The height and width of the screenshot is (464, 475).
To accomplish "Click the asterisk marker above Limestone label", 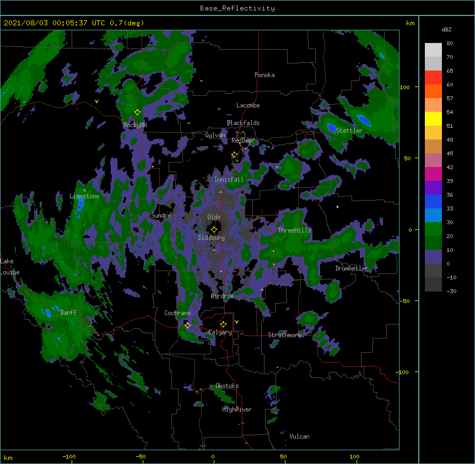I will pyautogui.click(x=84, y=191).
